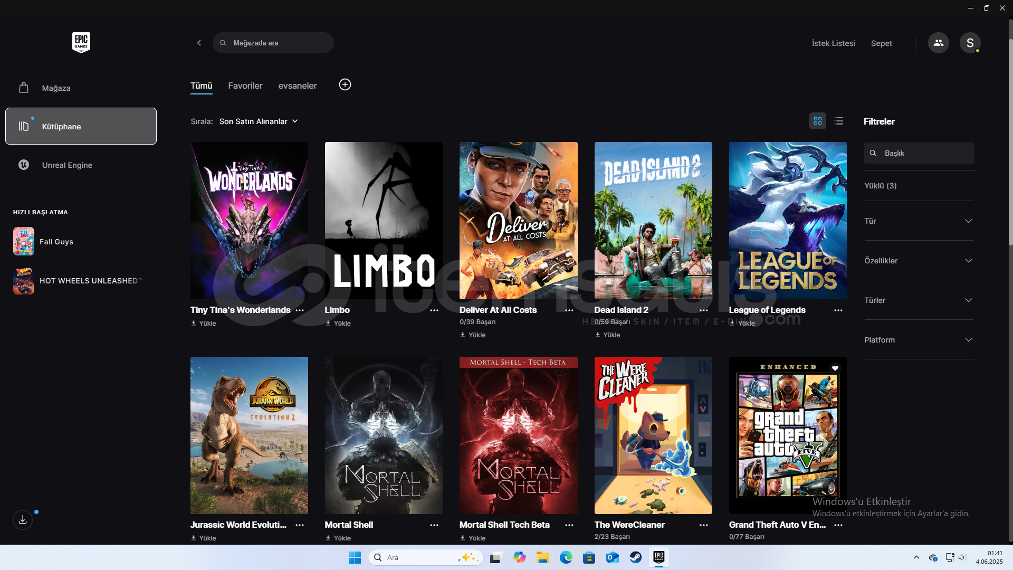Toggle the favorite heart on GTA V
Screen dimensions: 1013x570
click(x=835, y=368)
